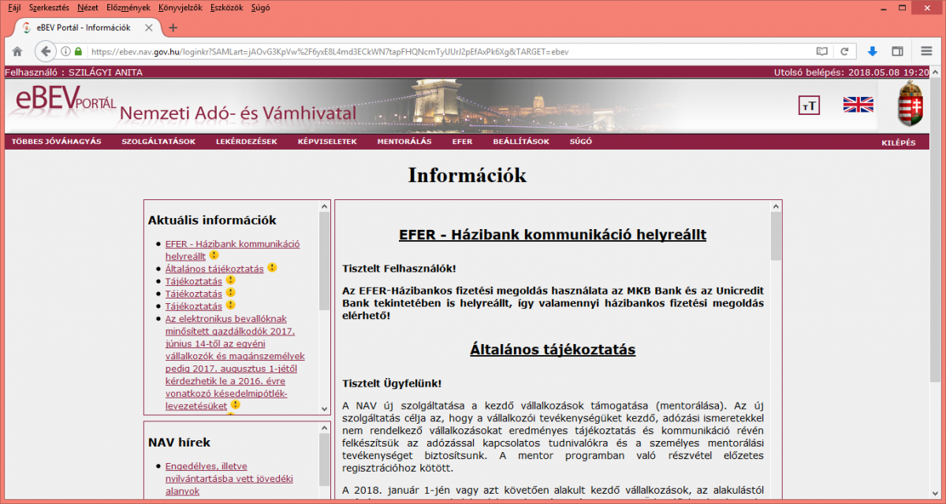Go back using the browser back arrow
Image resolution: width=946 pixels, height=504 pixels.
[x=45, y=51]
